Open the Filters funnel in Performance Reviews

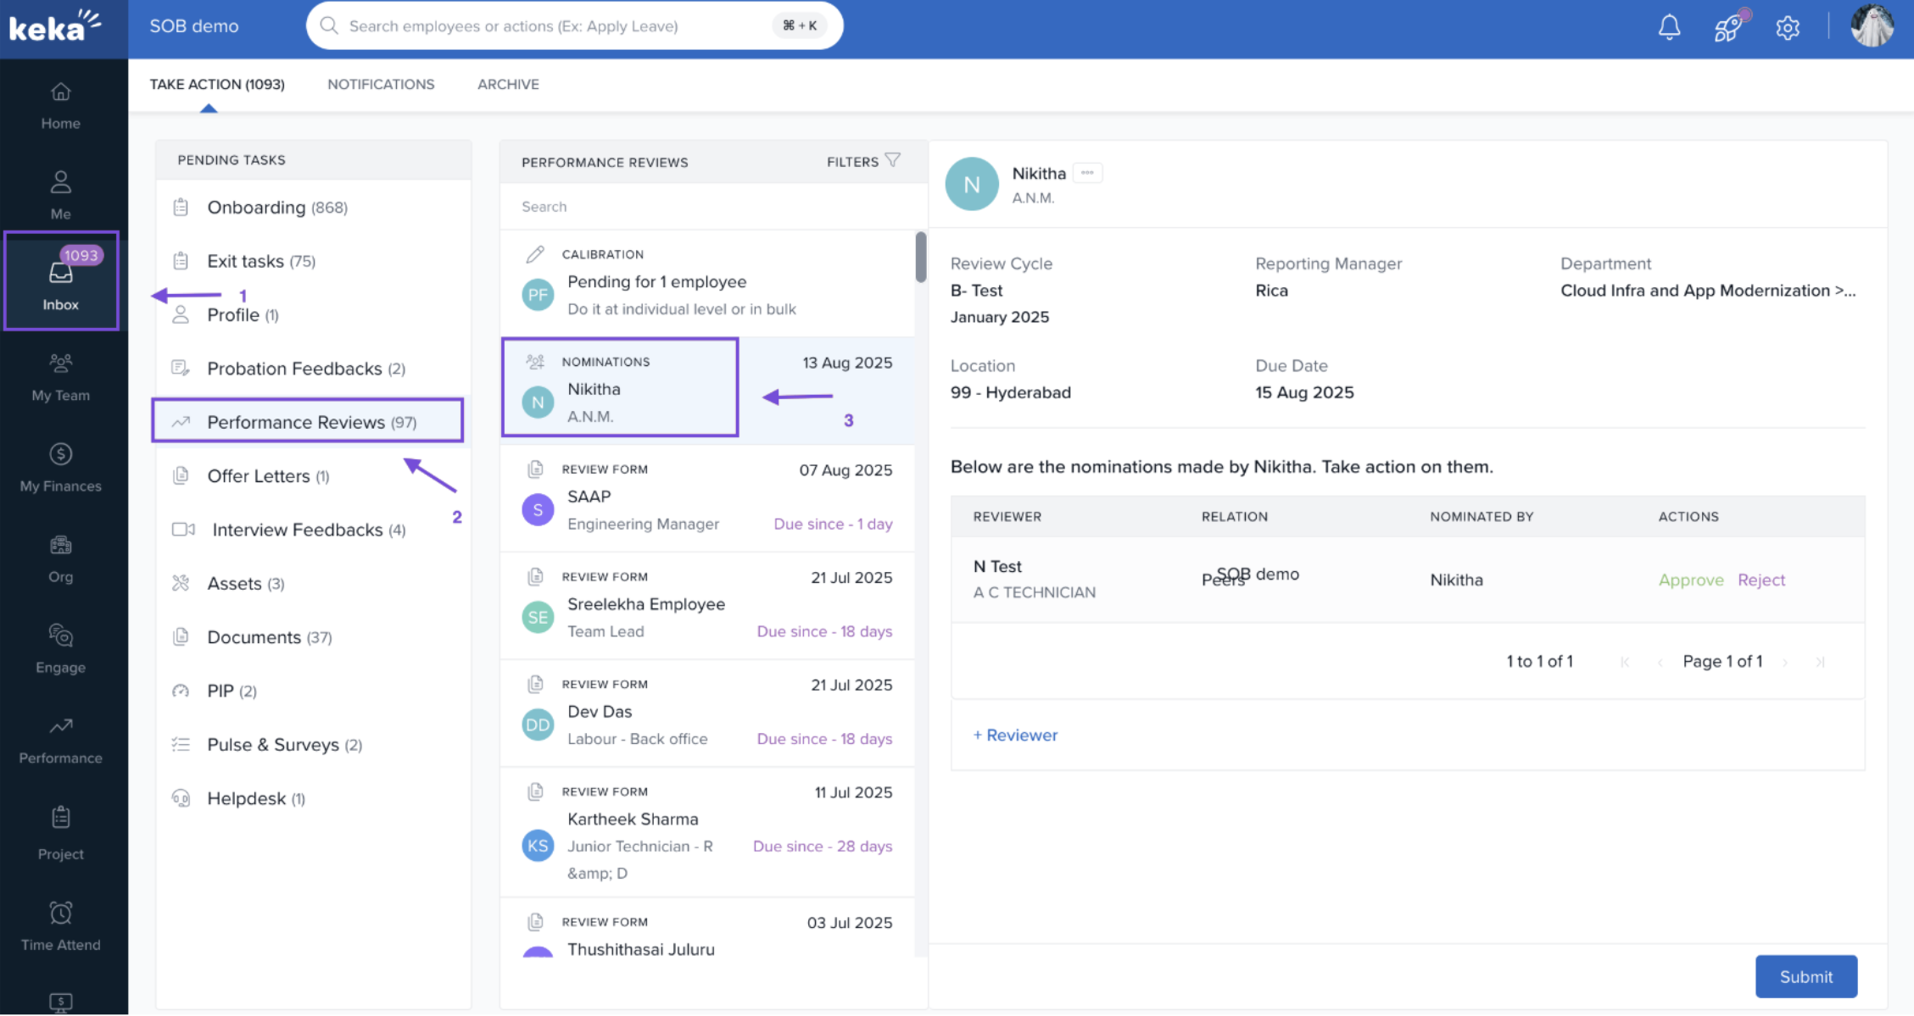(x=892, y=161)
